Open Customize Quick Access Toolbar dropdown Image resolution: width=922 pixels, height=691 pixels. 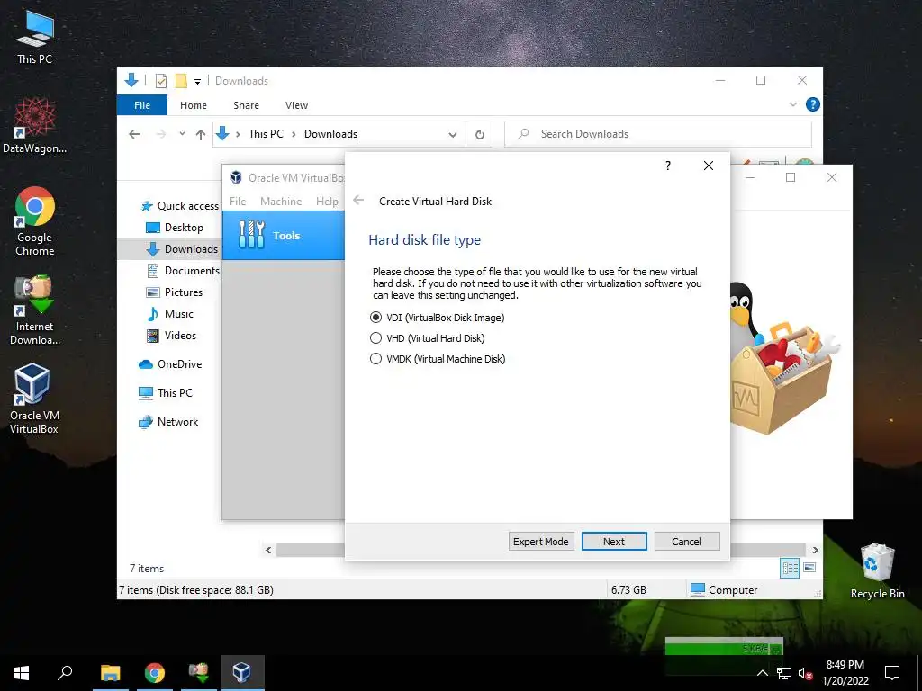[197, 81]
